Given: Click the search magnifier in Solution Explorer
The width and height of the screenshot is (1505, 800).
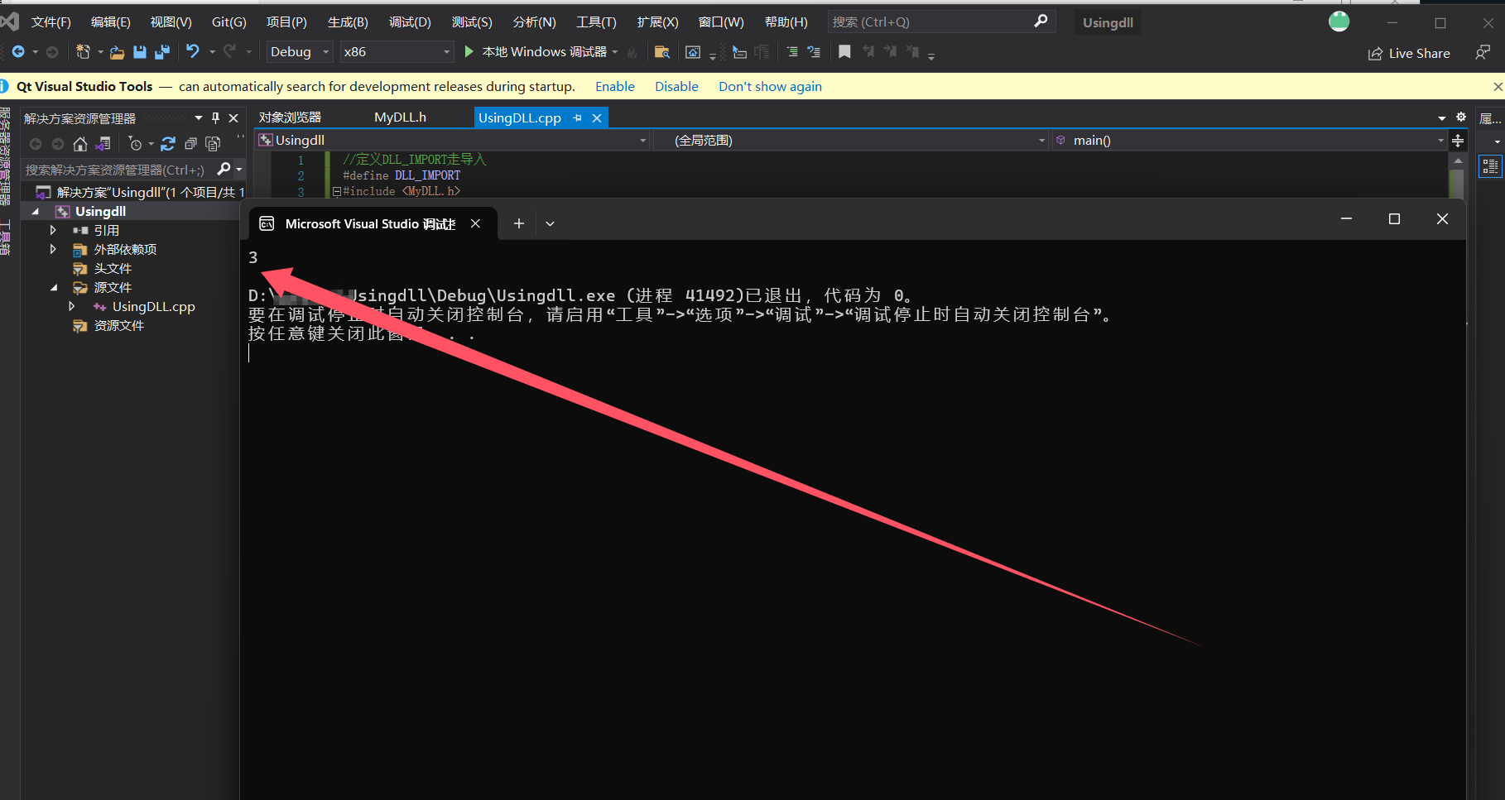Looking at the screenshot, I should point(223,169).
